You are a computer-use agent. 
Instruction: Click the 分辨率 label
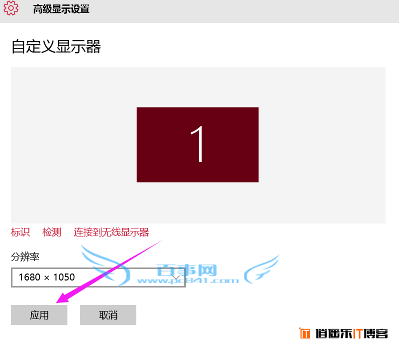tap(25, 256)
